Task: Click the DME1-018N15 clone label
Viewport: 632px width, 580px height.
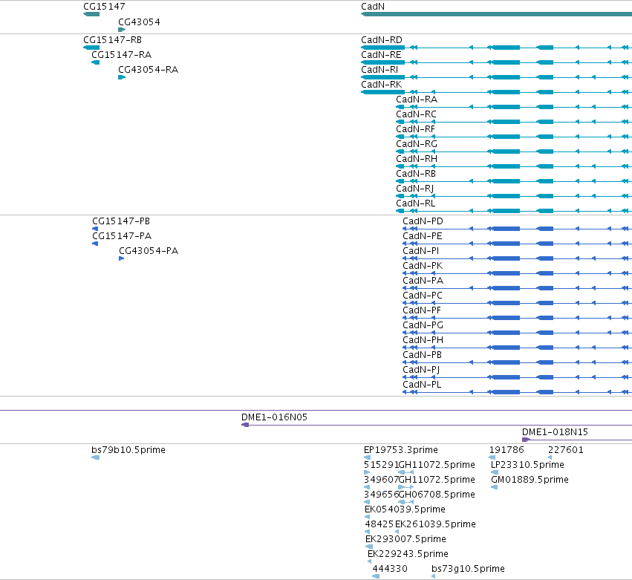Action: click(x=555, y=432)
